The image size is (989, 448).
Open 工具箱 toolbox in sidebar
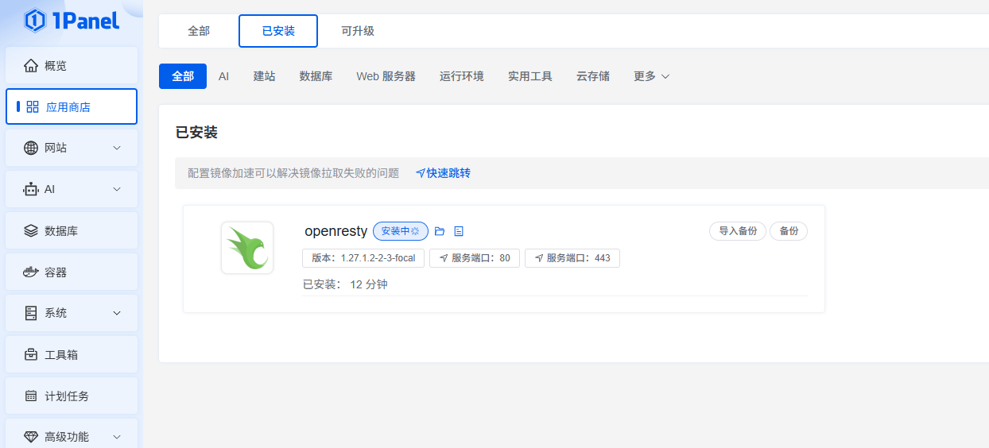tap(72, 355)
